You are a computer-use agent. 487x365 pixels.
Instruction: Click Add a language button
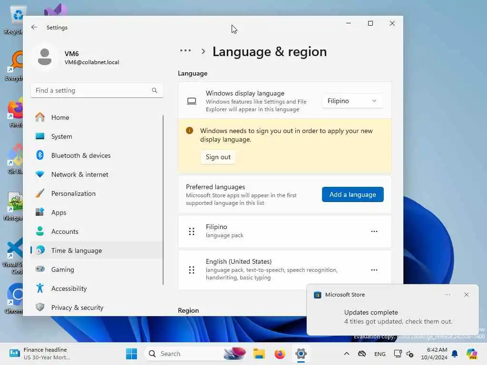click(352, 194)
